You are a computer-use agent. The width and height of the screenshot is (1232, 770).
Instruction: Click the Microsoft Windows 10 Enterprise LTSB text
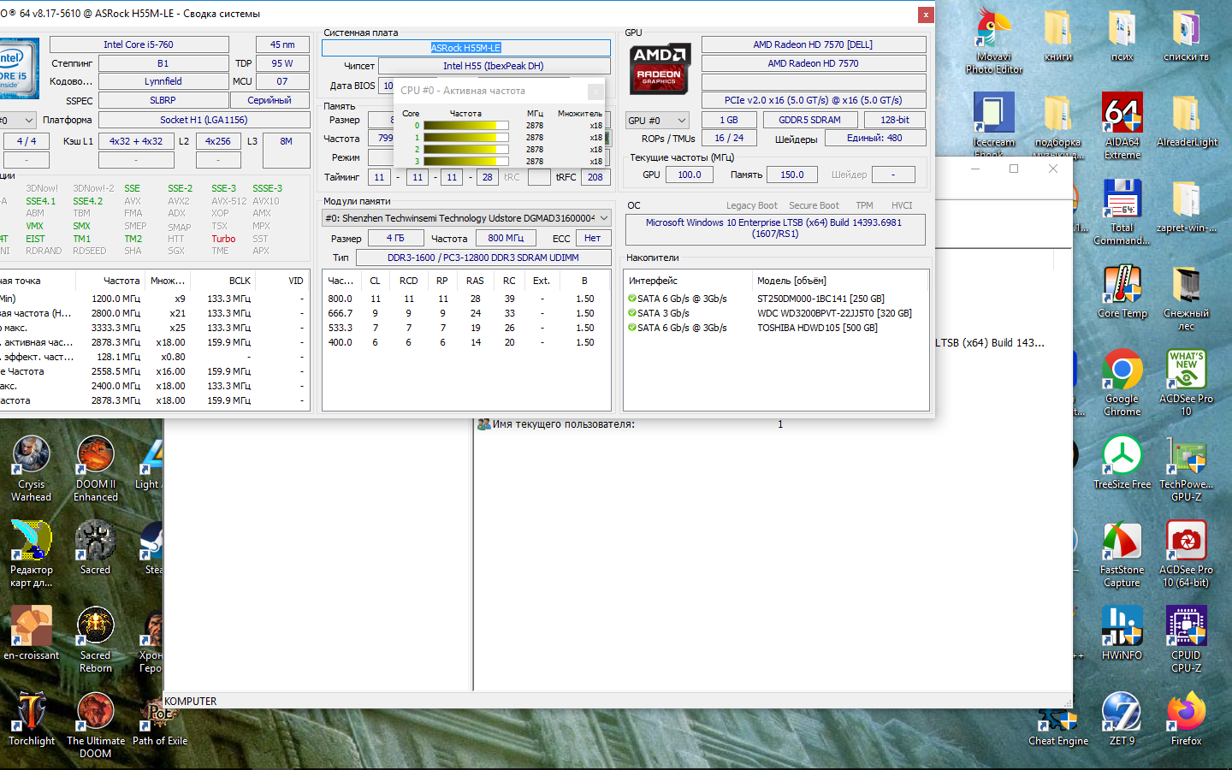(x=774, y=228)
